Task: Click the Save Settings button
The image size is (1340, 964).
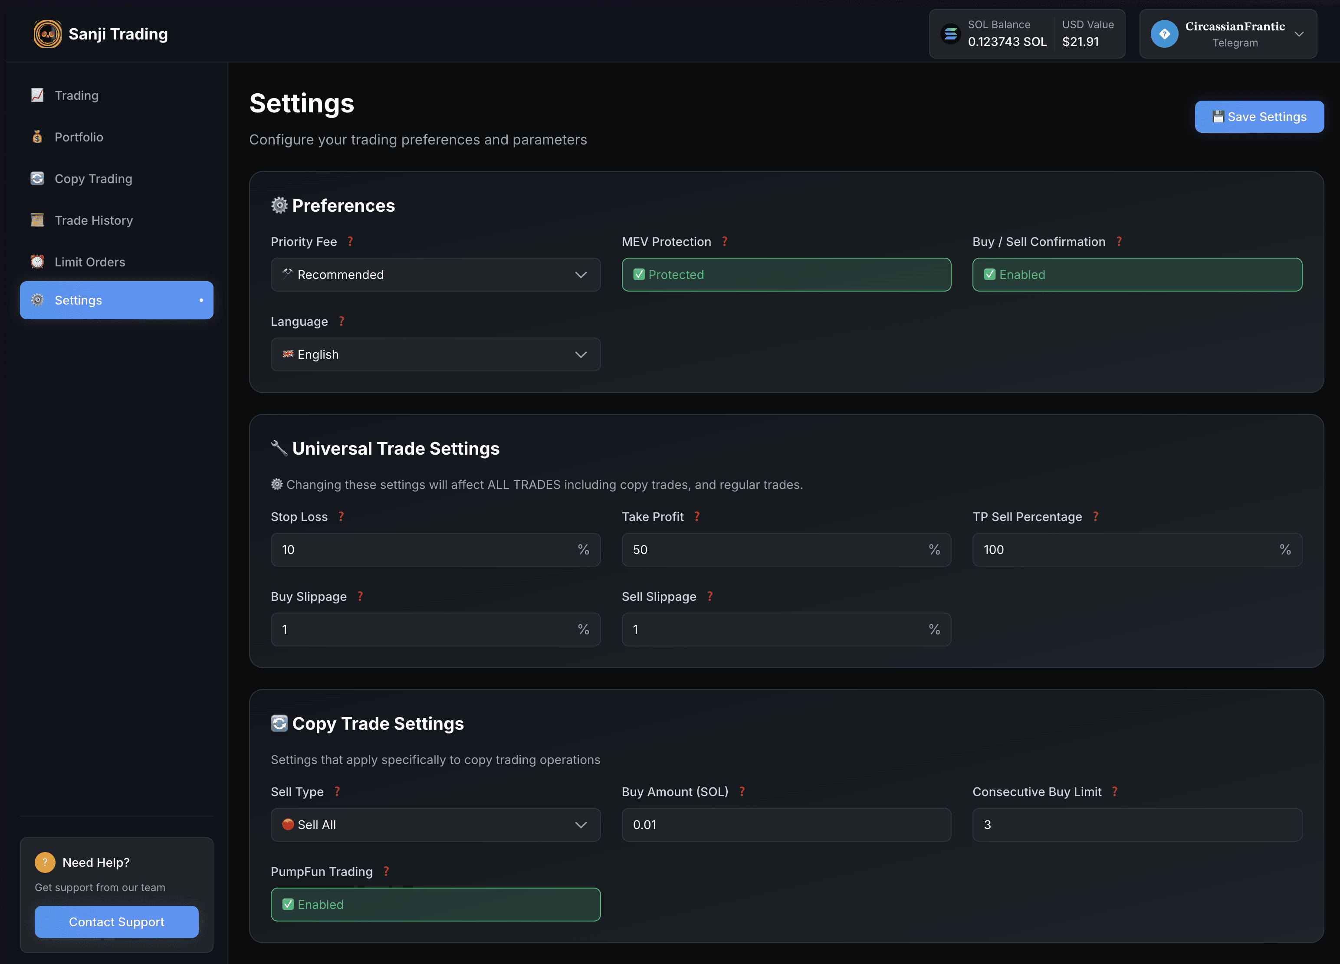Action: pos(1259,117)
